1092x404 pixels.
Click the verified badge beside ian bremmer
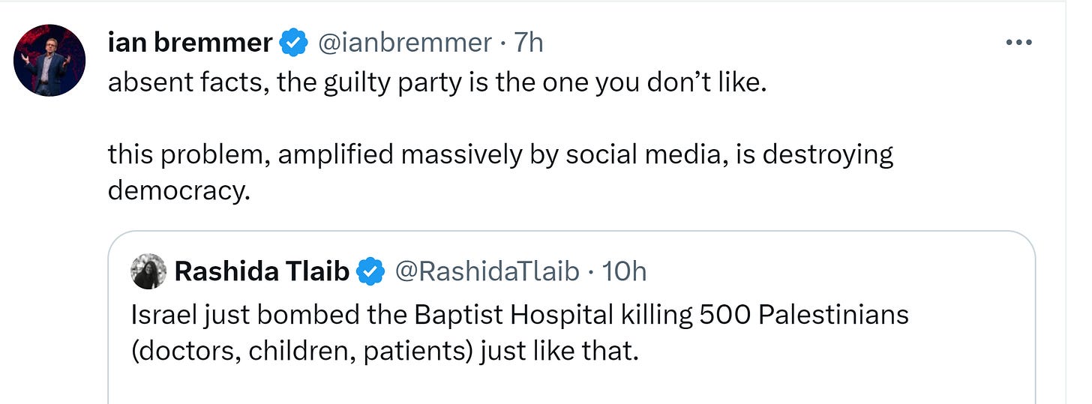click(293, 43)
